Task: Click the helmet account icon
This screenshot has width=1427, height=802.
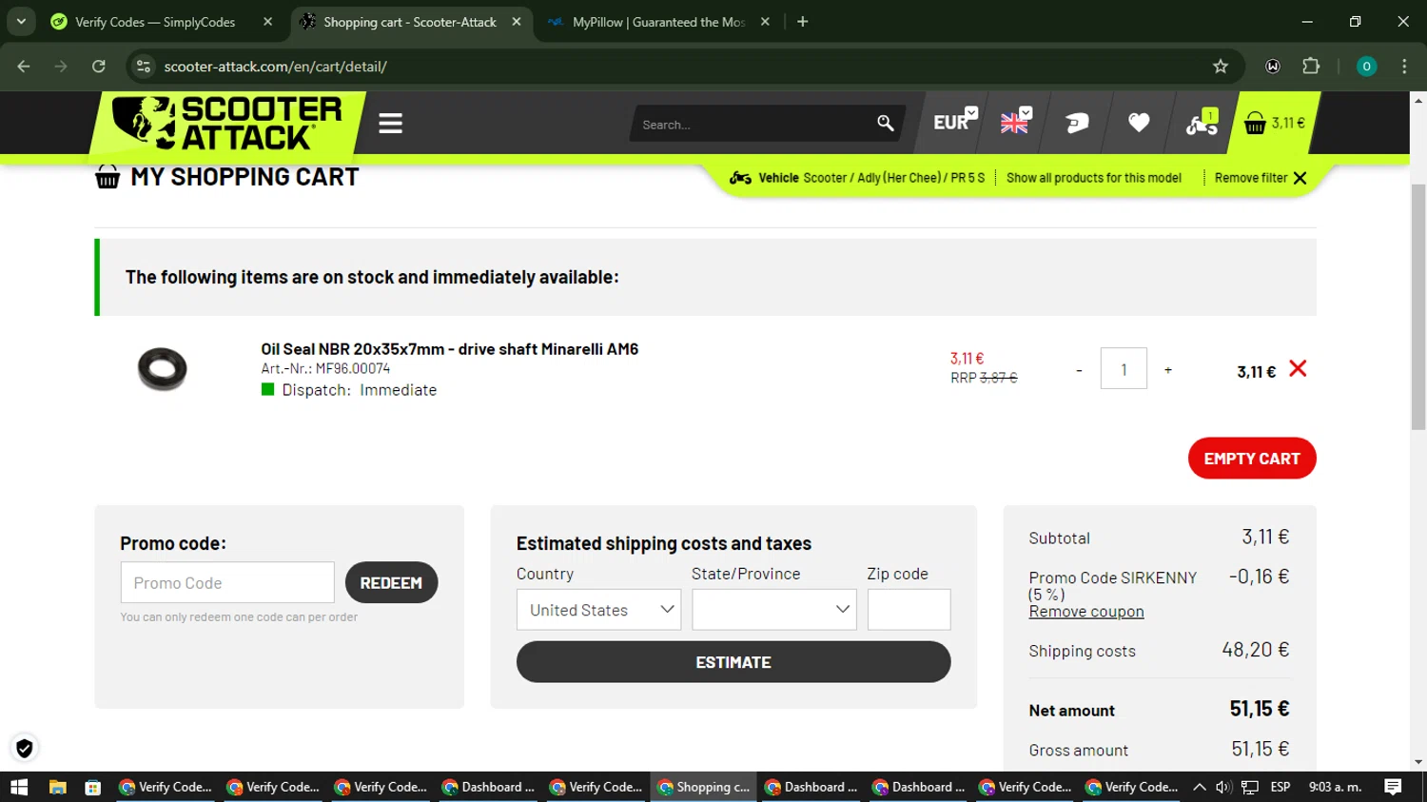Action: coord(1077,123)
